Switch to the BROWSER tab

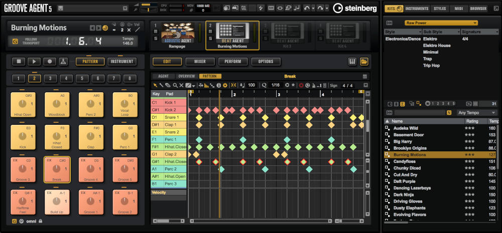pos(478,9)
